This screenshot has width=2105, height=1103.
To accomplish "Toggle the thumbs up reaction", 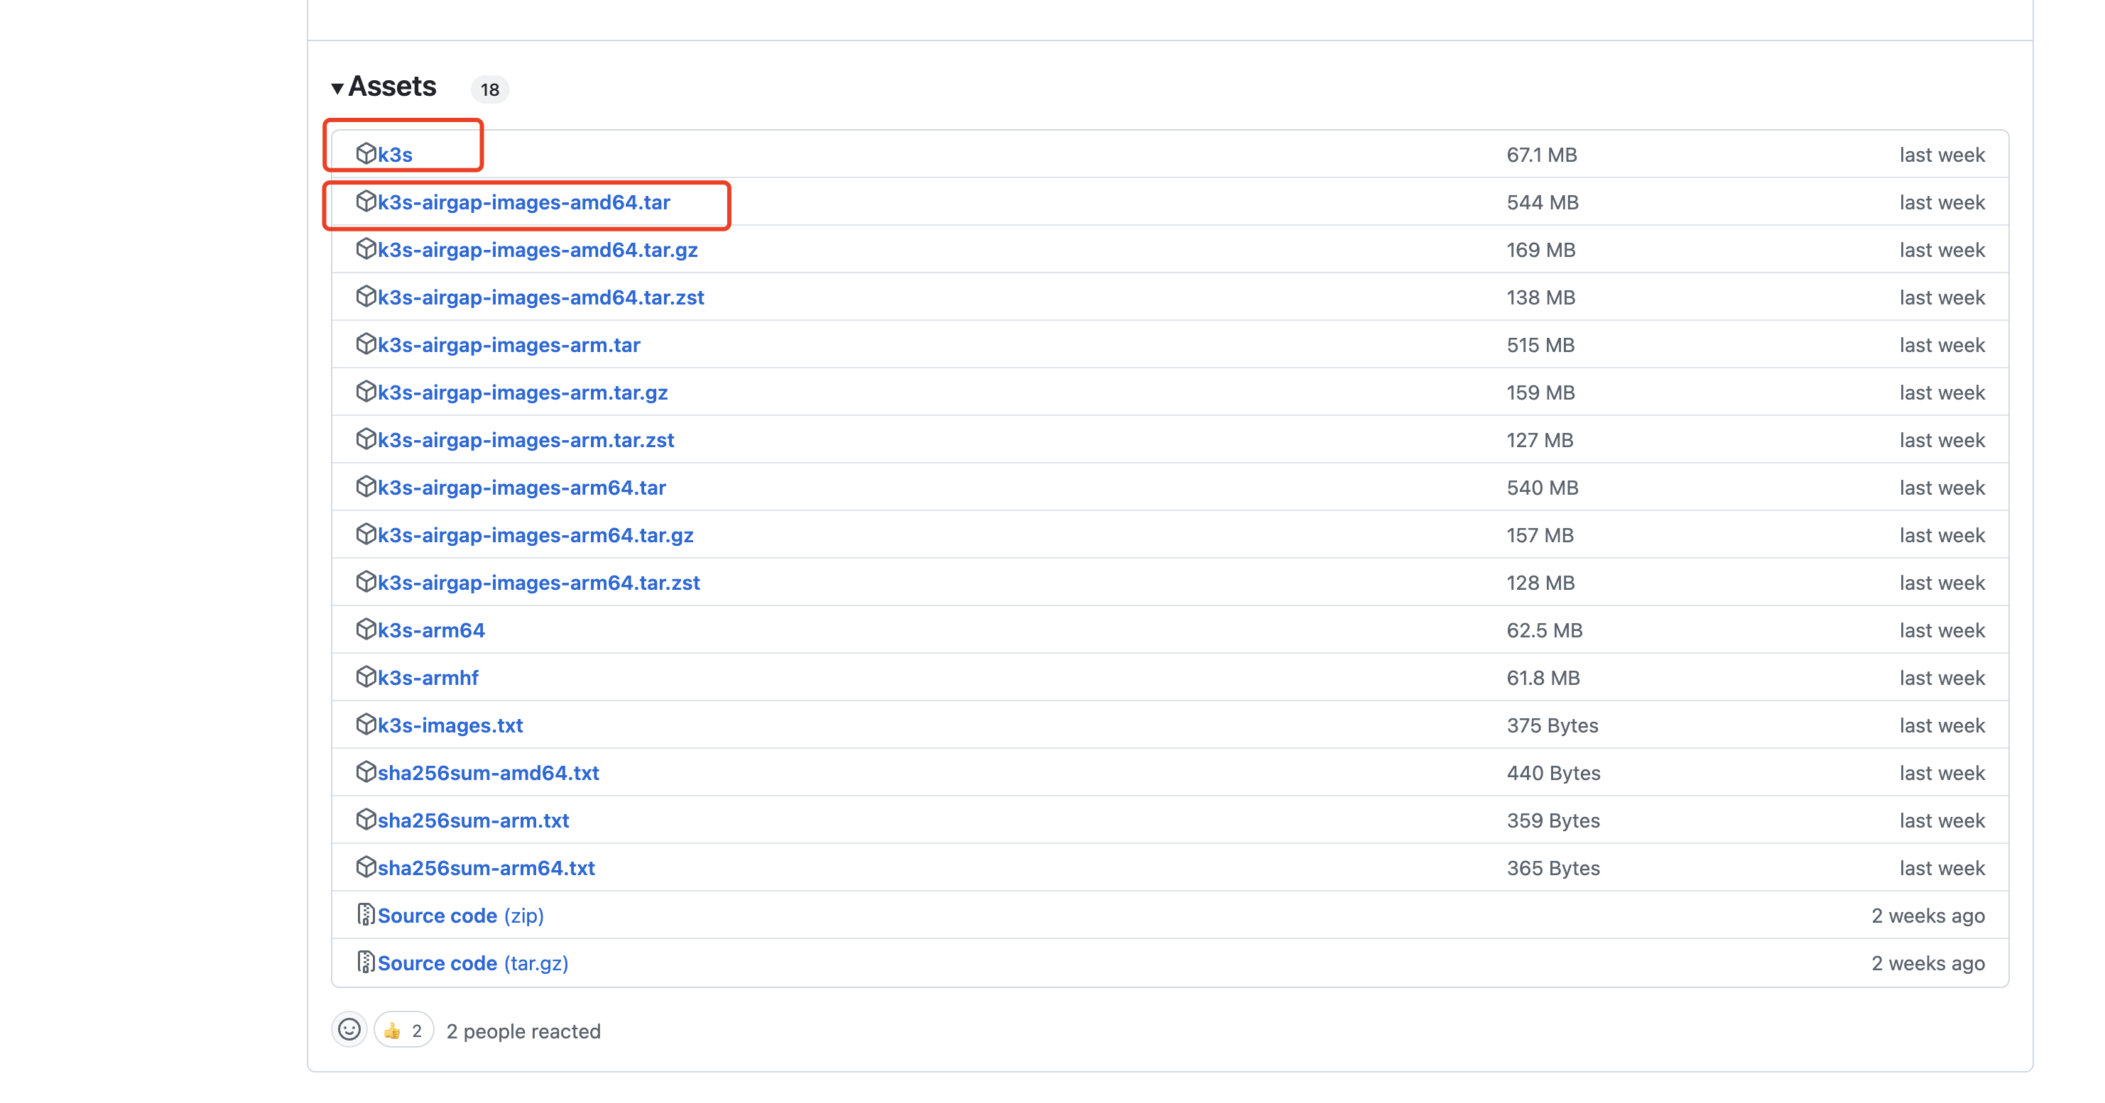I will (x=403, y=1031).
